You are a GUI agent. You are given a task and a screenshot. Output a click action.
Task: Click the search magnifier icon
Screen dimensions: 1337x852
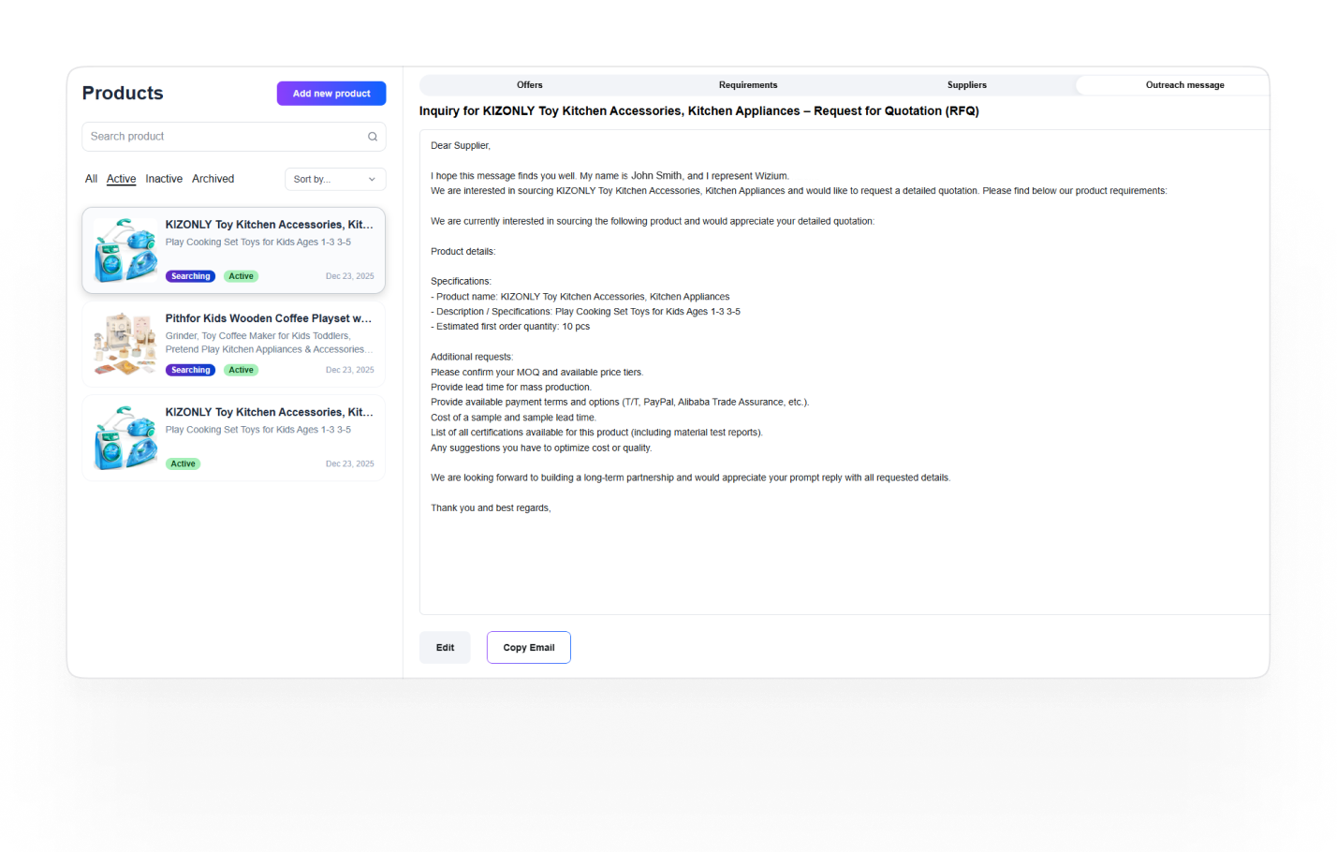pos(372,137)
